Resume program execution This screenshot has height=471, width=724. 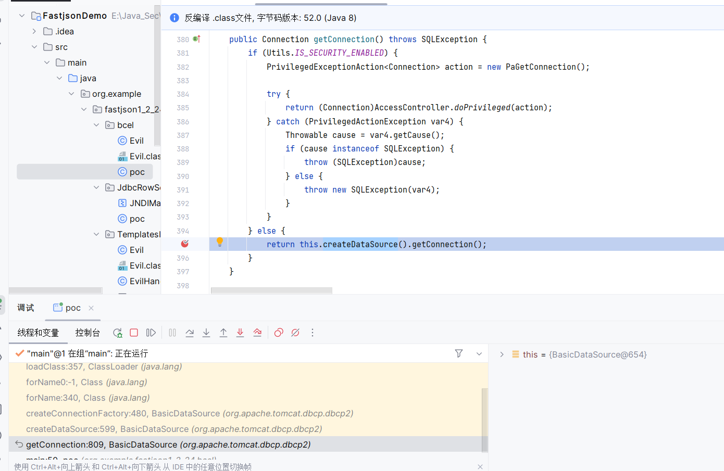[151, 333]
